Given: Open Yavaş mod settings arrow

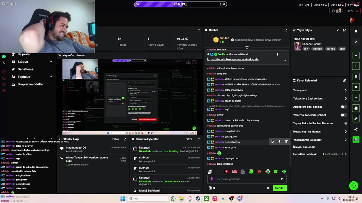Looking at the screenshot, I should (346, 90).
